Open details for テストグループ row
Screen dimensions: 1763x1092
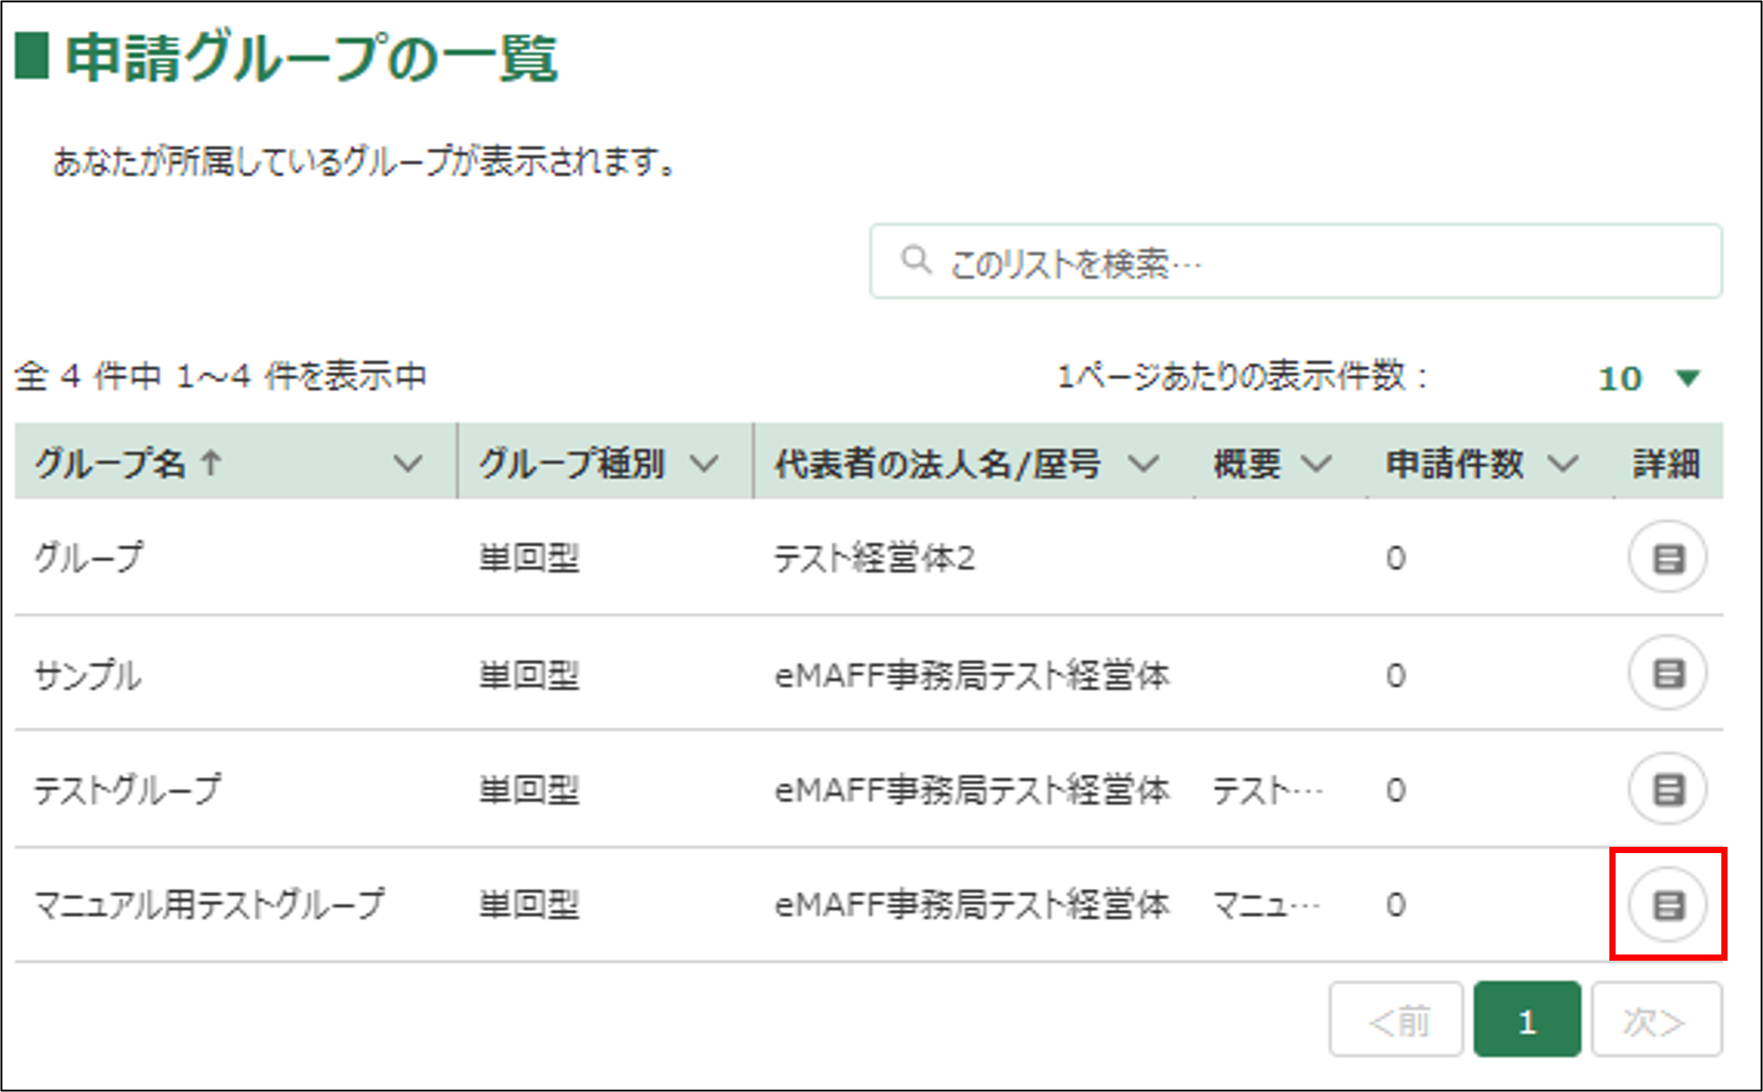click(x=1667, y=789)
